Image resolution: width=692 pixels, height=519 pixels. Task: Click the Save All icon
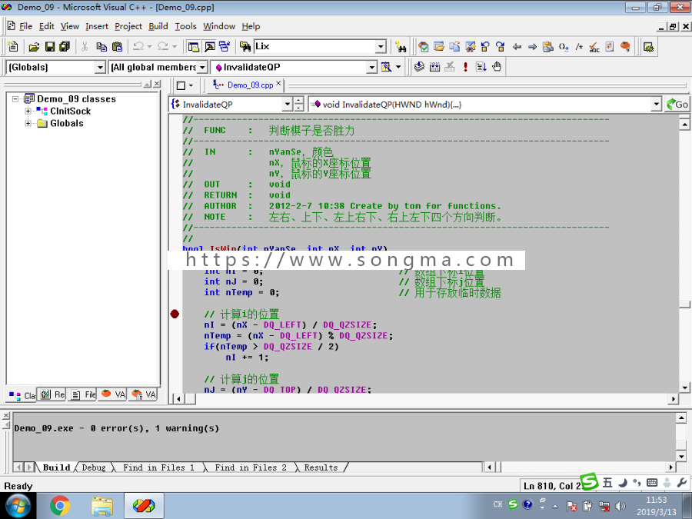65,46
